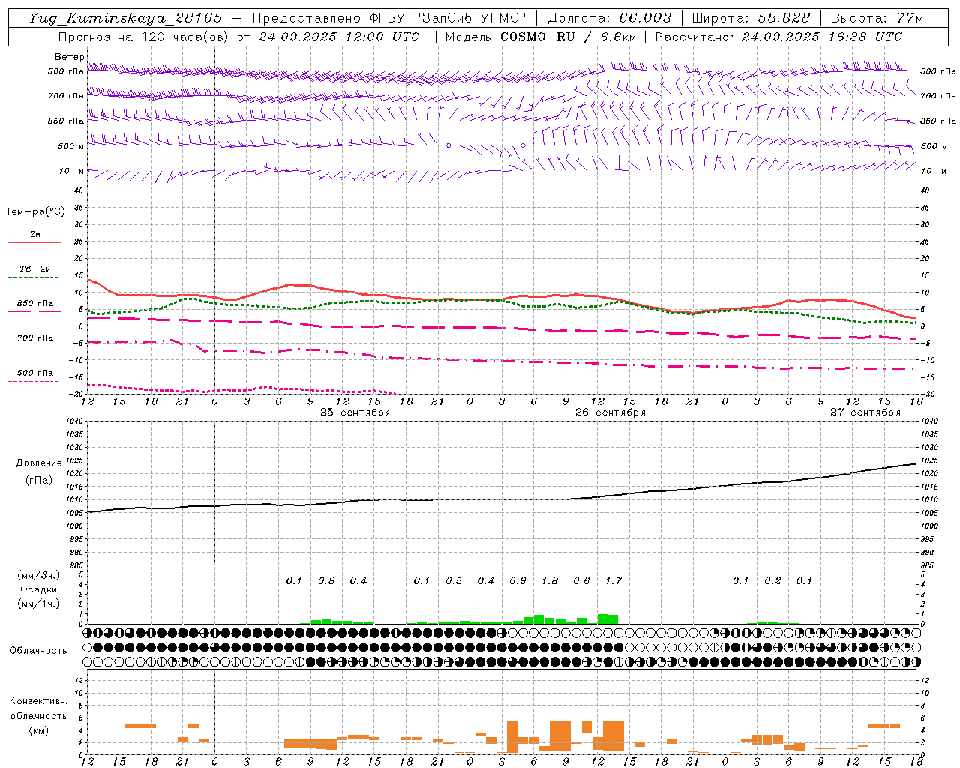Click the Td 2м dew point legend entry
960x768 pixels.
point(35,268)
